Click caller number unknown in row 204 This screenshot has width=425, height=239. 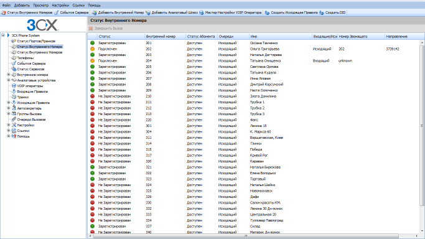(345, 61)
